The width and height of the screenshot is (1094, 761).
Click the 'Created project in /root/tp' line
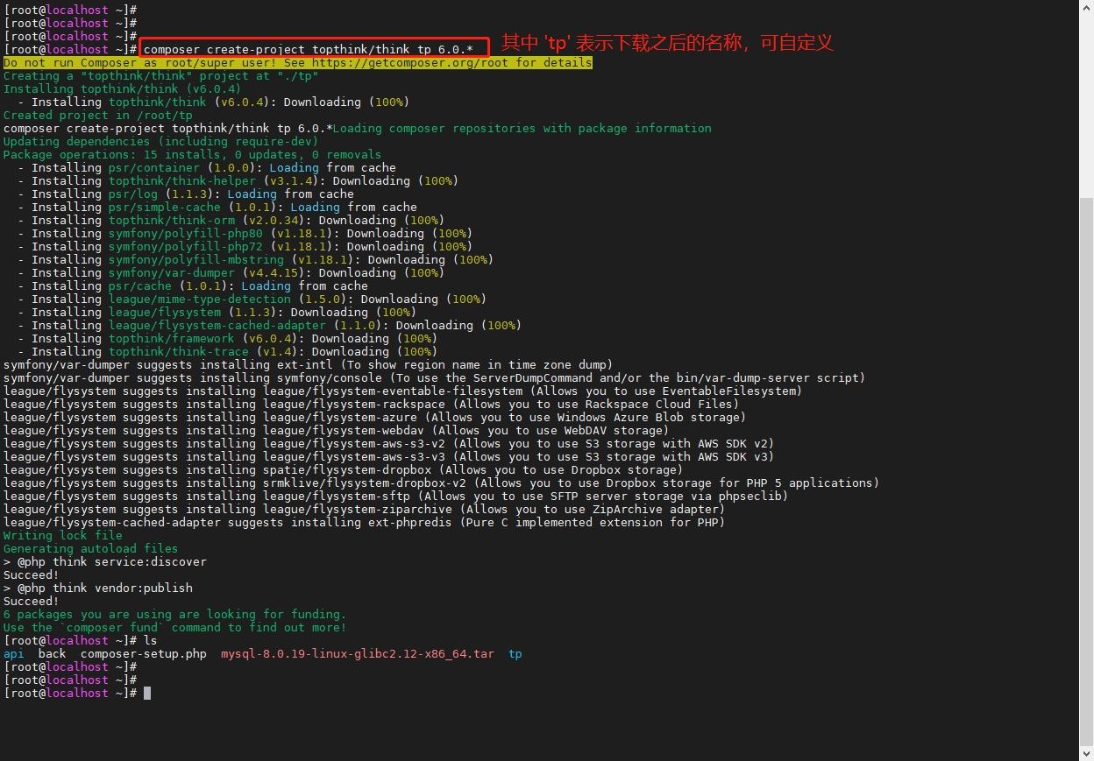(x=98, y=116)
